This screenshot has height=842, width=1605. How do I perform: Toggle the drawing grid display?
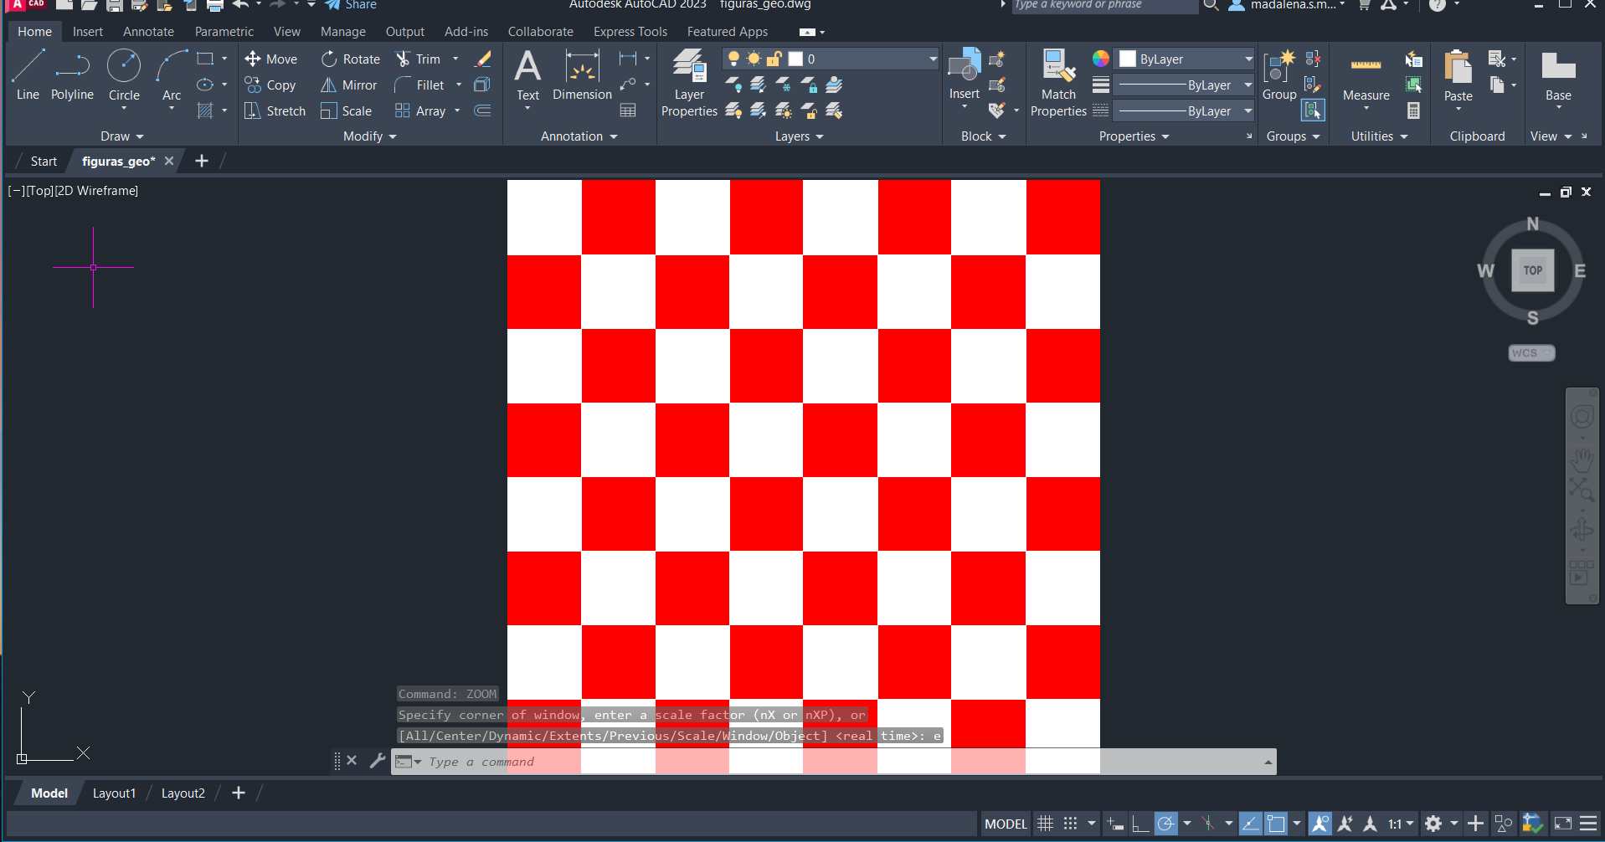click(x=1045, y=824)
